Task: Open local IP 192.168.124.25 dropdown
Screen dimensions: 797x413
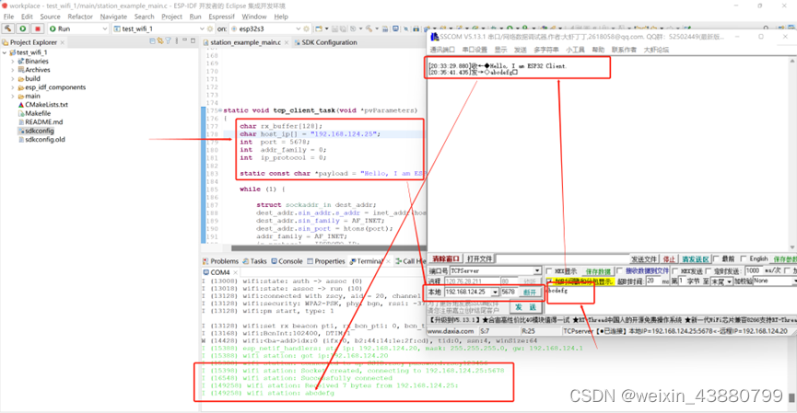Action: 495,293
